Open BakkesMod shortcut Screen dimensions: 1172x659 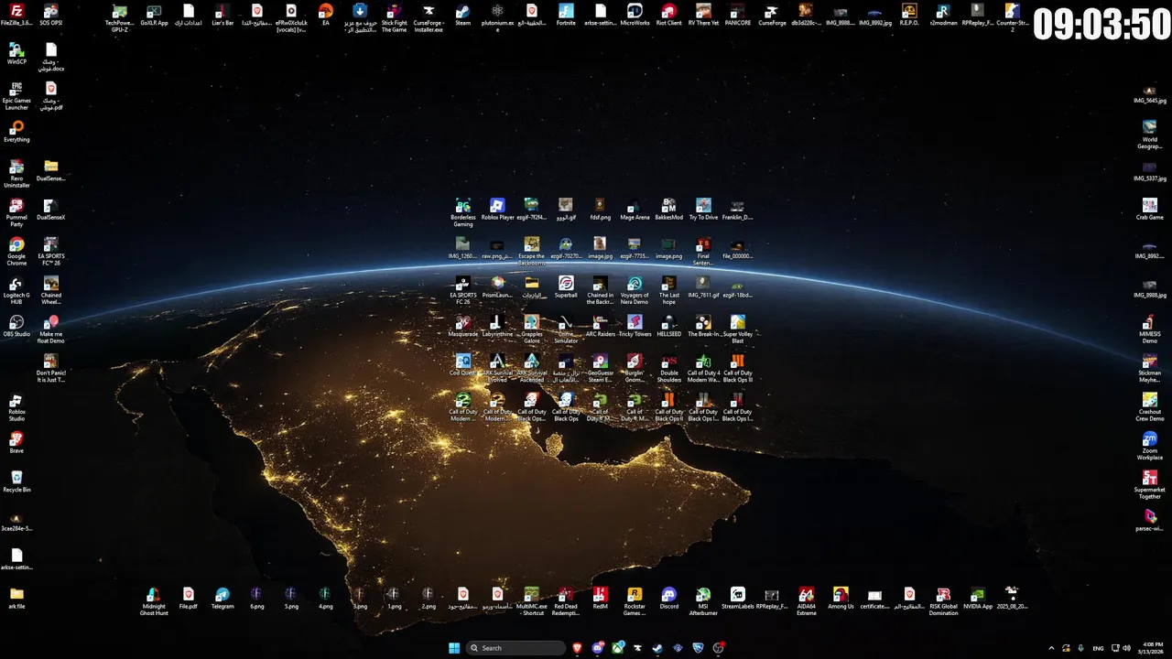pos(669,209)
